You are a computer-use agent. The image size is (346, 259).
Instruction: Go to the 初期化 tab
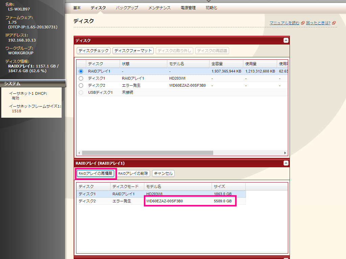211,8
